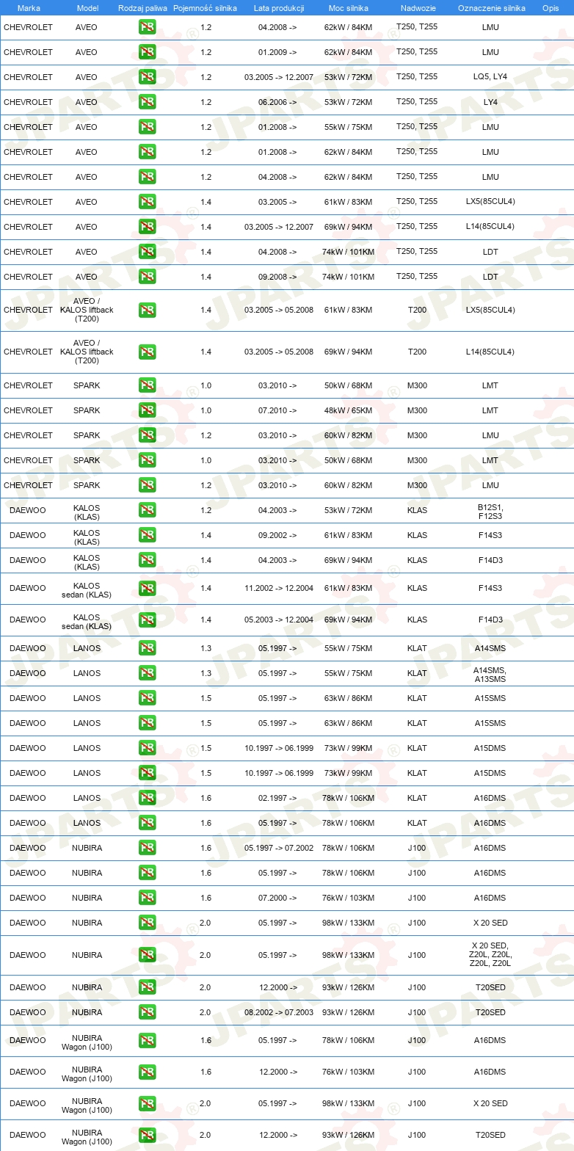The height and width of the screenshot is (1151, 574).
Task: Click fuel icon in NUBIRA X 20 SED, Z20L row
Action: (147, 955)
